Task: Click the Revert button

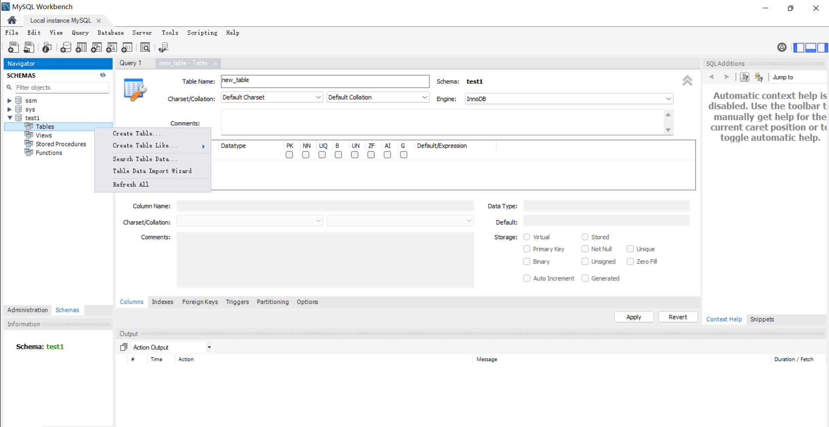Action: (678, 317)
